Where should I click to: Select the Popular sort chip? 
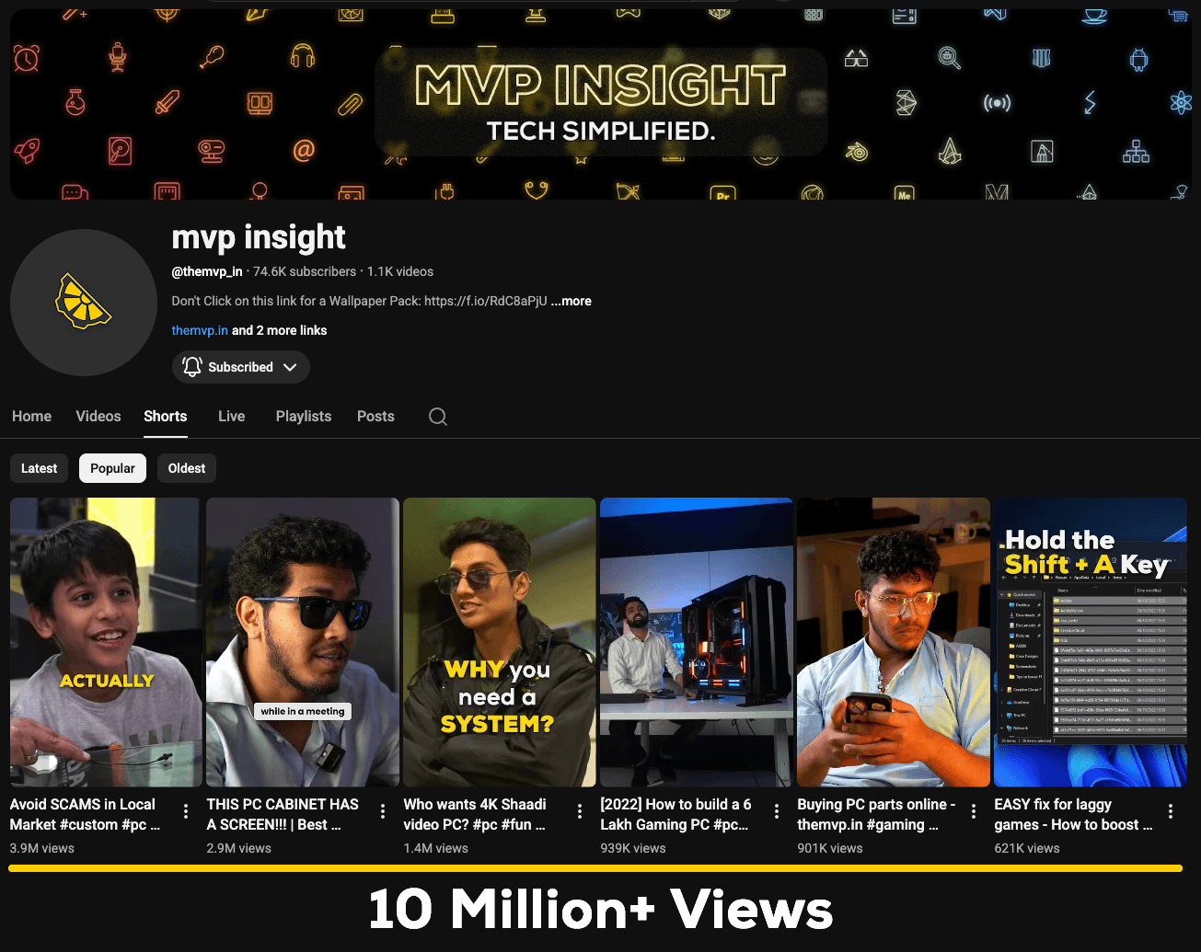[x=113, y=468]
